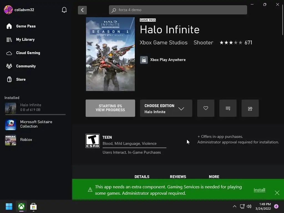This screenshot has height=213, width=284.
Task: Click the Microsoft Solitaire Collection thumbnail
Action: point(11,125)
